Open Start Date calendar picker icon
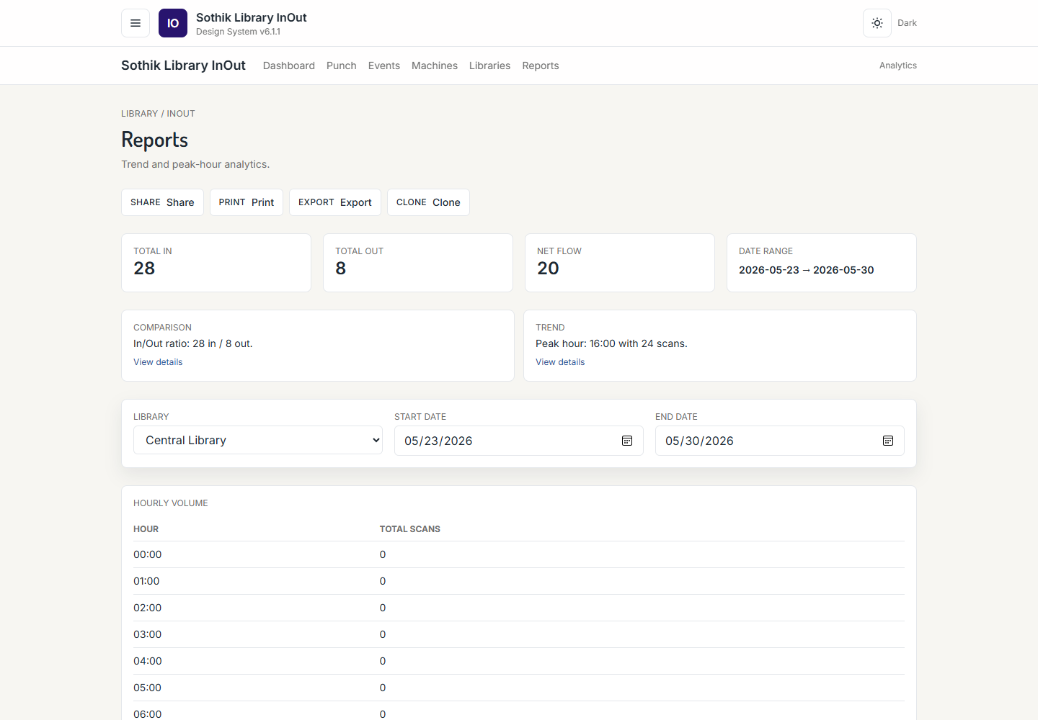 pyautogui.click(x=627, y=441)
